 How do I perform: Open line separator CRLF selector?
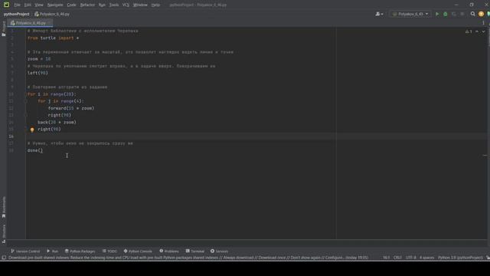(x=397, y=258)
